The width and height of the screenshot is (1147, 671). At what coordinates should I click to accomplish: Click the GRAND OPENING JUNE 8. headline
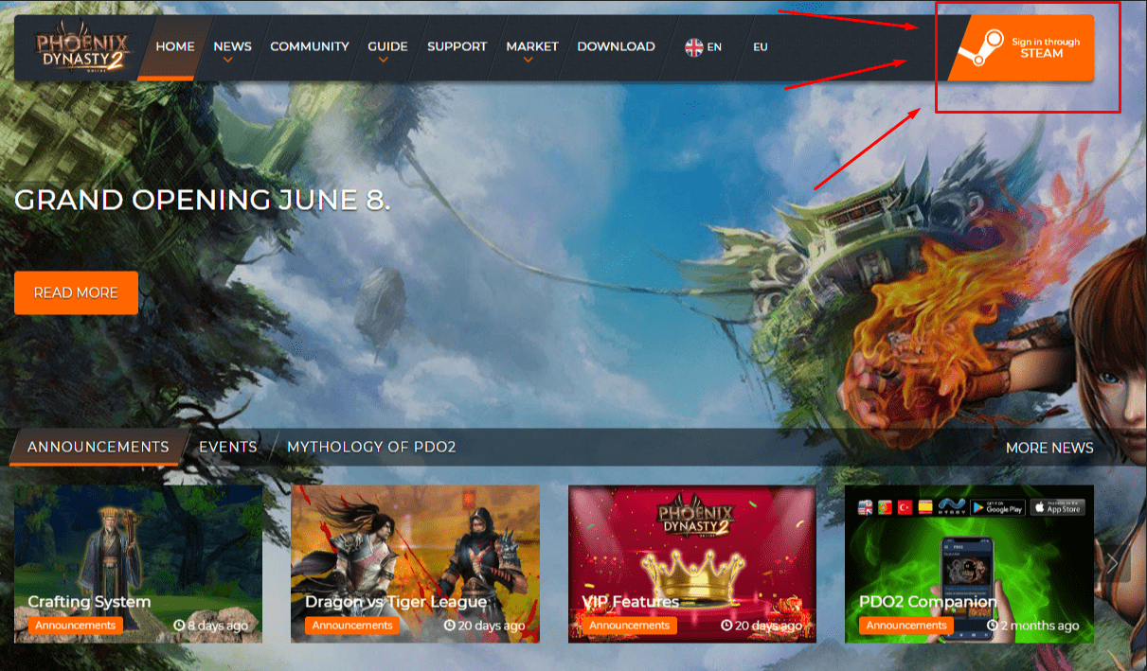pos(202,200)
